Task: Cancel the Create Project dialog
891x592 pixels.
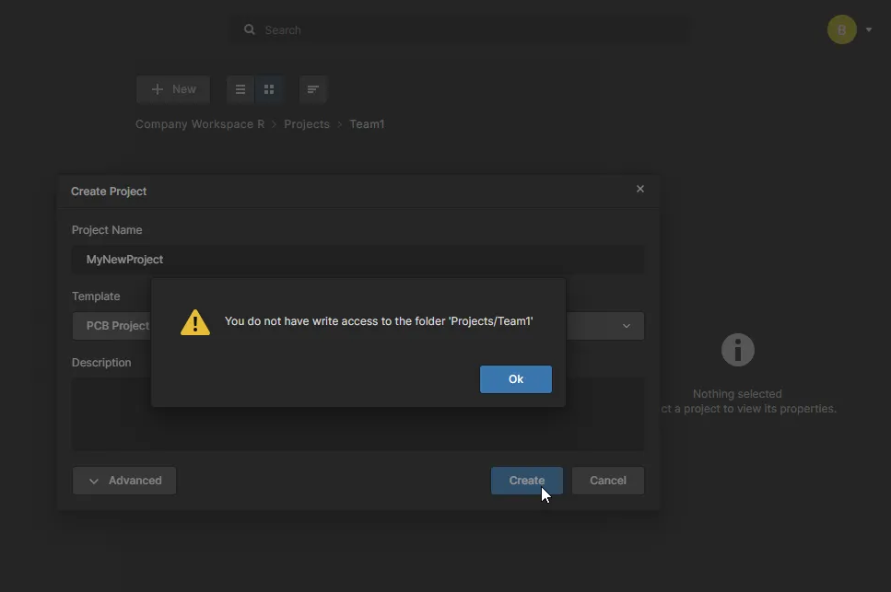Action: (607, 481)
